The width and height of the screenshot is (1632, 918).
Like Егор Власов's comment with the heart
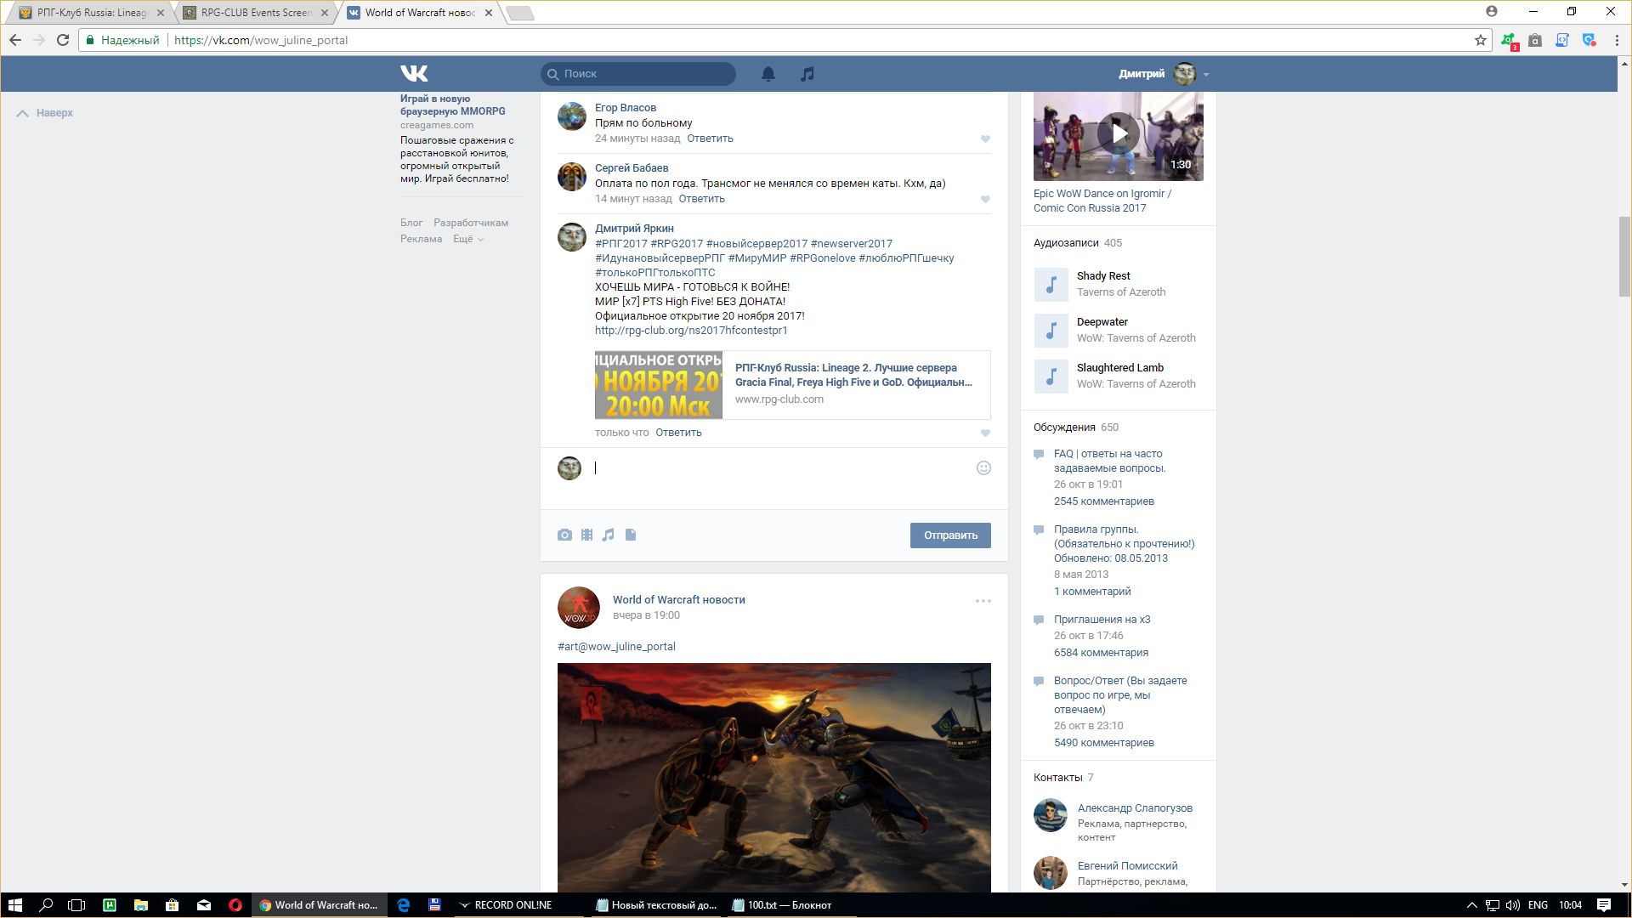985,139
